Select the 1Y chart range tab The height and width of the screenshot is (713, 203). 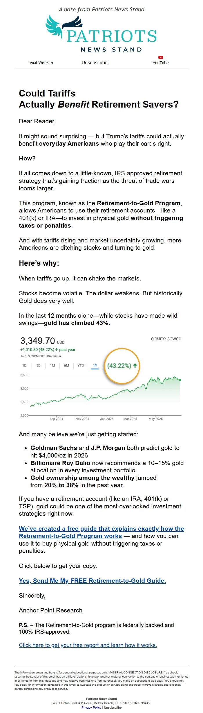(x=95, y=366)
